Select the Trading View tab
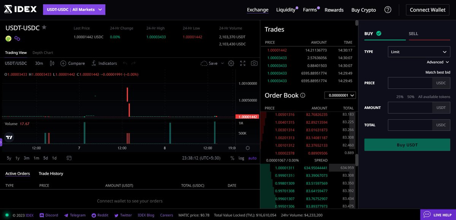Viewport: 456px width, 220px height. point(16,53)
